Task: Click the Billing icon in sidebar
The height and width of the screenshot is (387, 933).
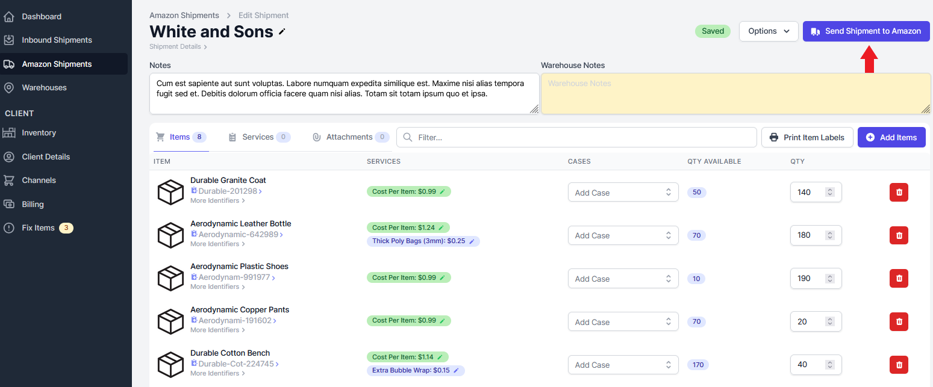Action: (x=9, y=204)
